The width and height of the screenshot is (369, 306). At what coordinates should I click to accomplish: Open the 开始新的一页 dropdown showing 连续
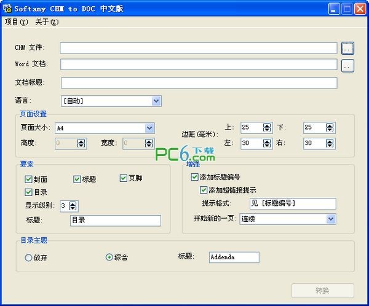click(x=288, y=219)
